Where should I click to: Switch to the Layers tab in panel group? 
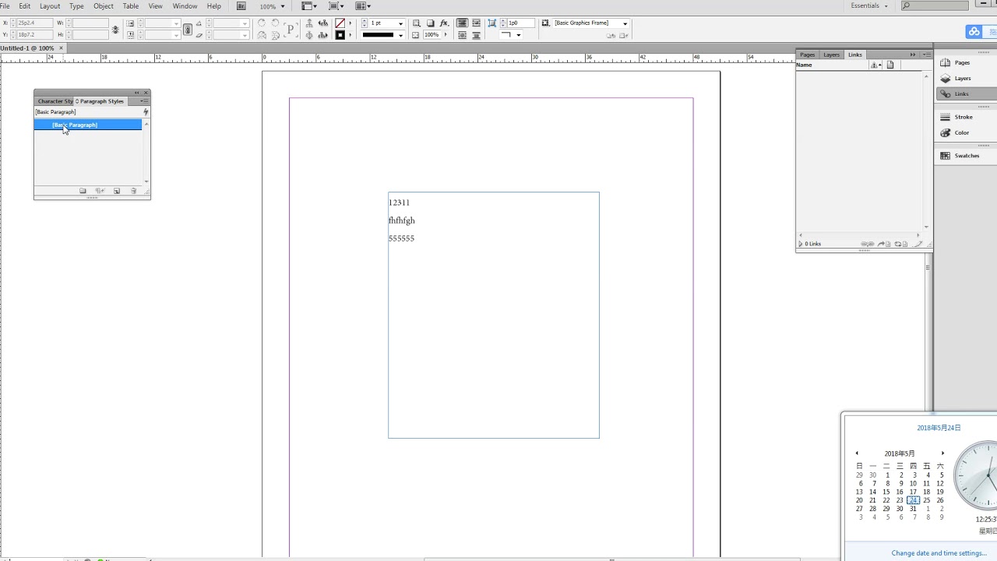click(832, 55)
